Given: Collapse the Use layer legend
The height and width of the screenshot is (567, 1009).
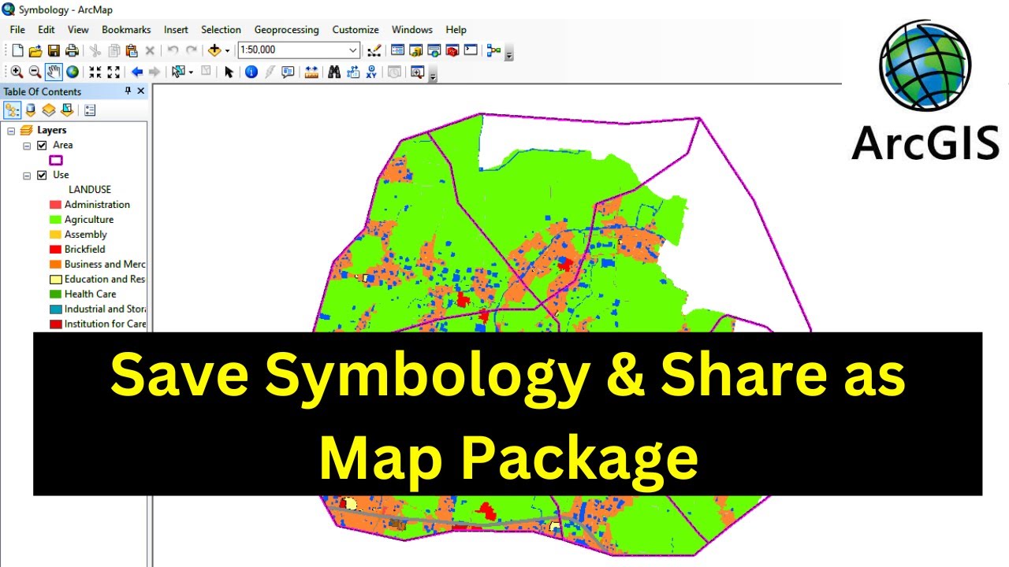Looking at the screenshot, I should pyautogui.click(x=27, y=175).
